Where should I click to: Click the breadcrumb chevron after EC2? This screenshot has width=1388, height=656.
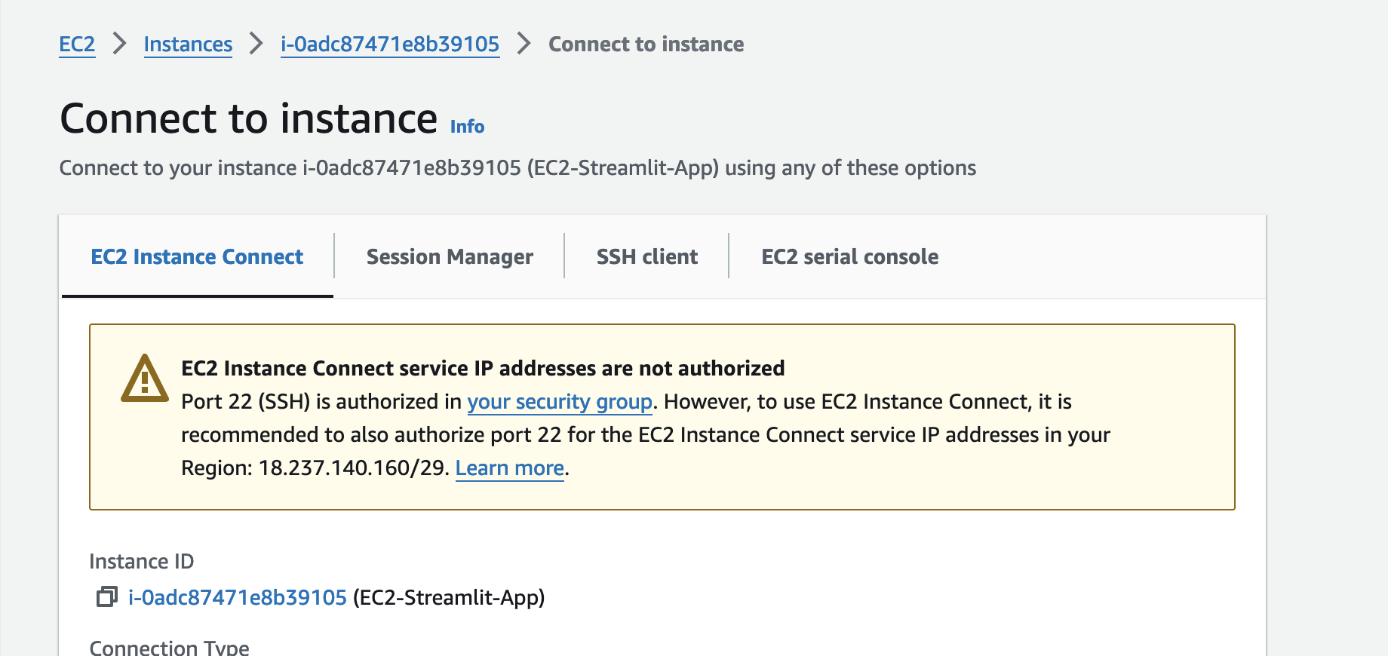click(119, 44)
